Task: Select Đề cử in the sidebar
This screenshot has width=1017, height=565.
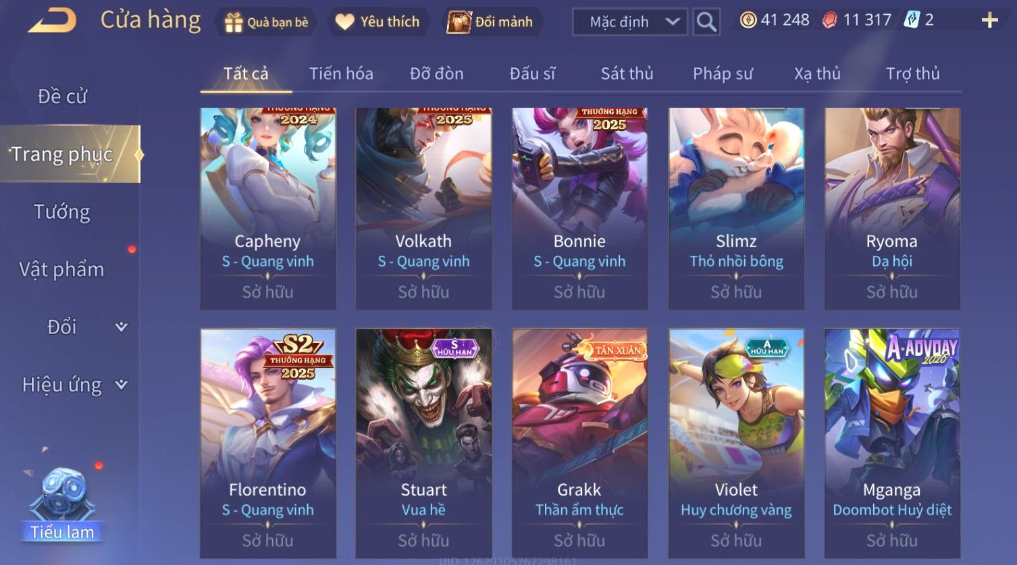Action: (62, 97)
